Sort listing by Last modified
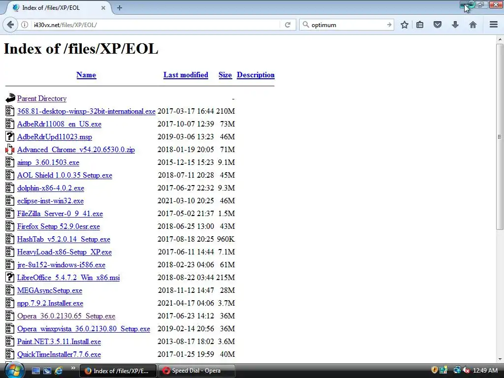504x378 pixels. [x=186, y=75]
